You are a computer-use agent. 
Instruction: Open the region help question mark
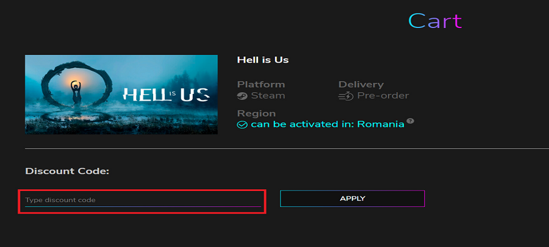click(411, 121)
